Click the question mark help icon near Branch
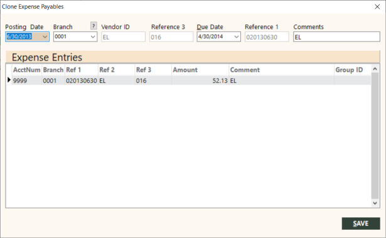This screenshot has width=386, height=238. pyautogui.click(x=94, y=26)
